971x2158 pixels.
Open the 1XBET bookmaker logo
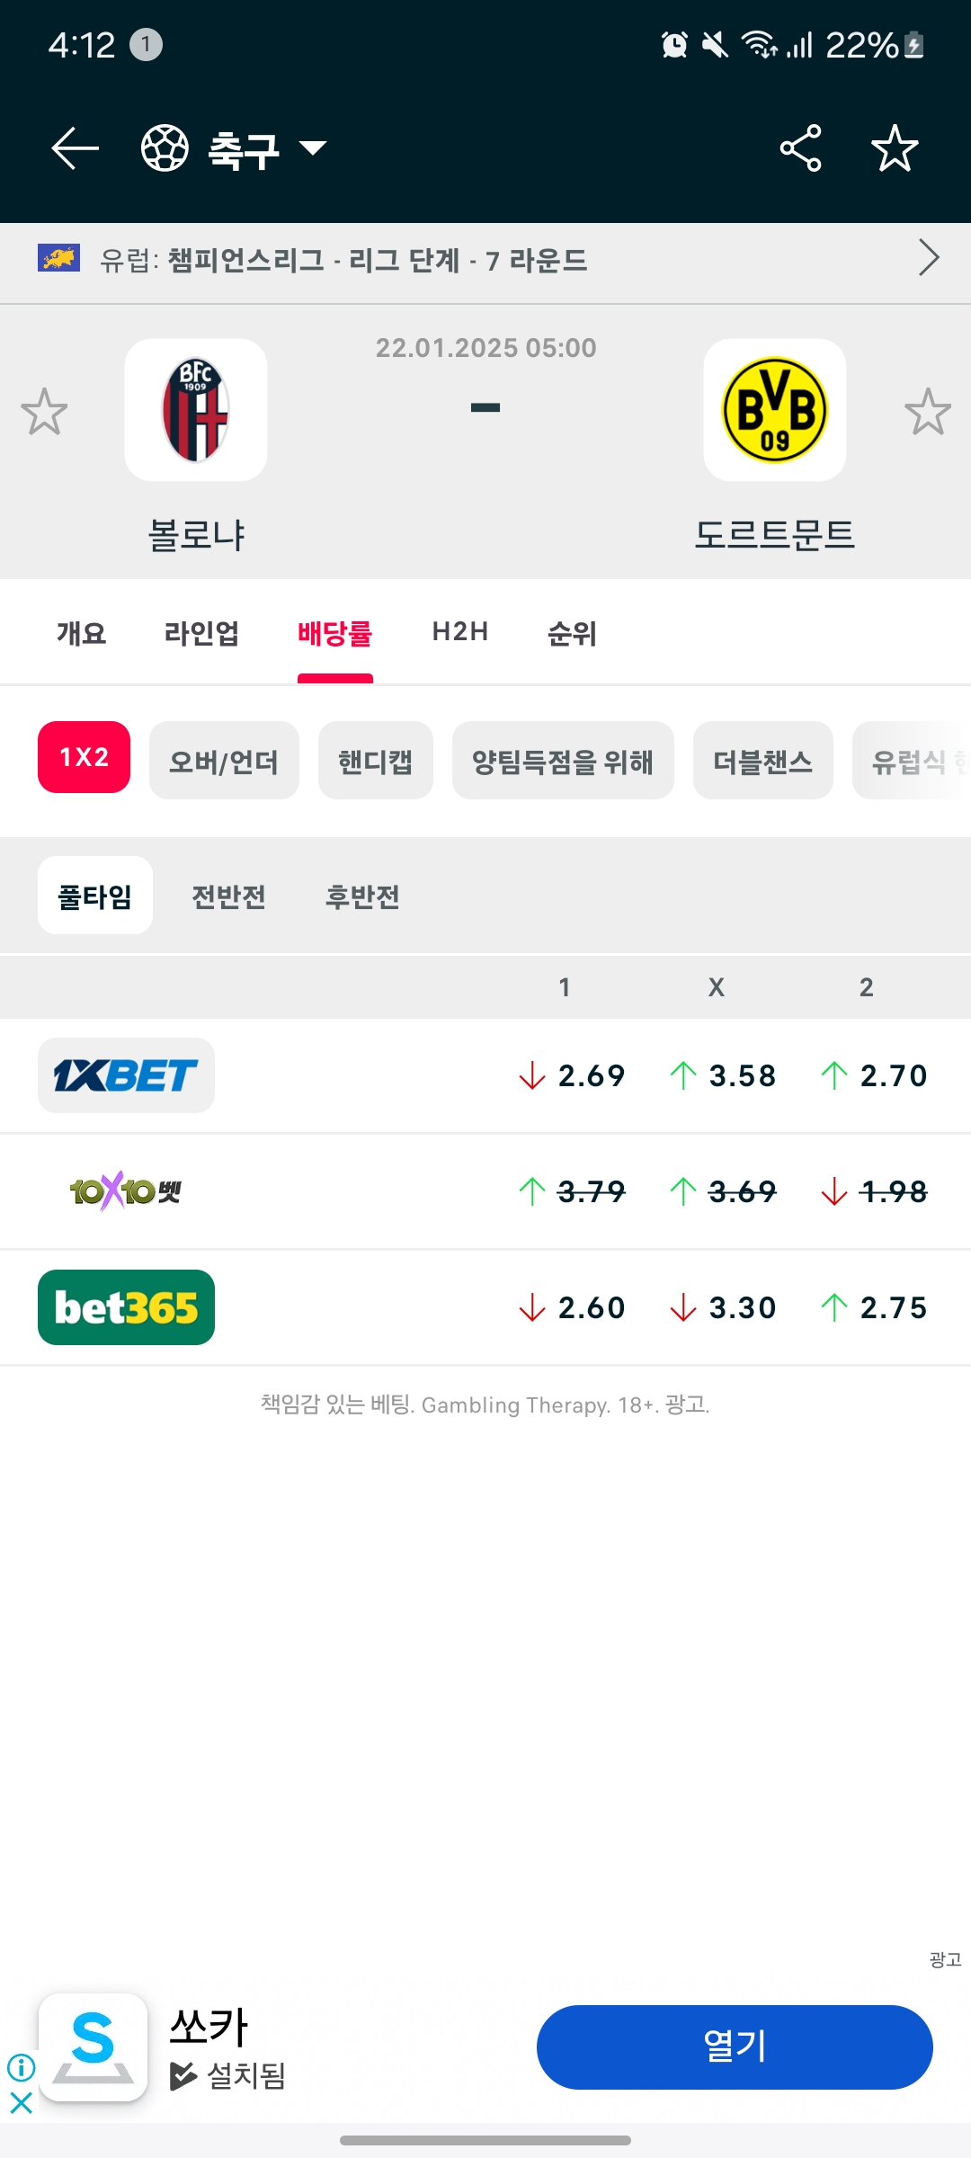tap(126, 1075)
